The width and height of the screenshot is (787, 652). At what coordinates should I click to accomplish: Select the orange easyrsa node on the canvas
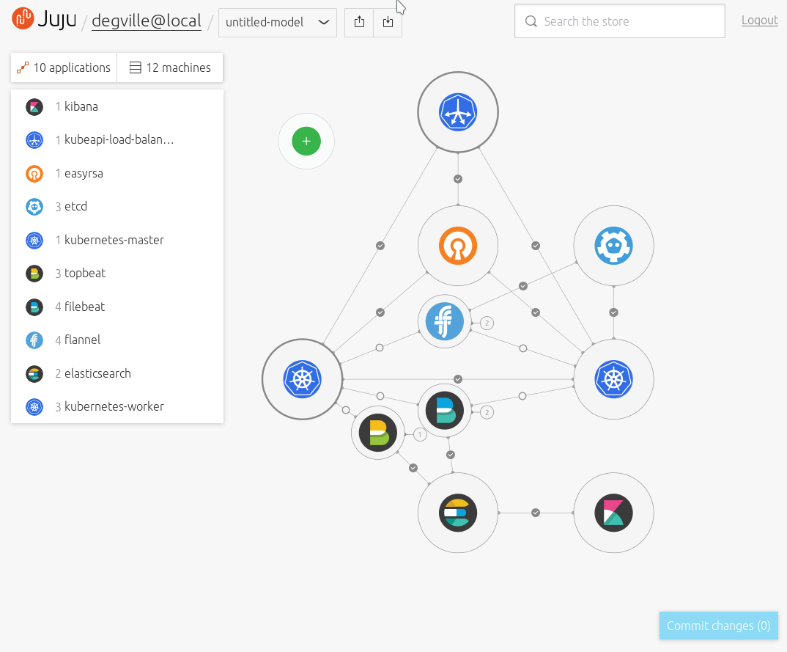pos(458,246)
